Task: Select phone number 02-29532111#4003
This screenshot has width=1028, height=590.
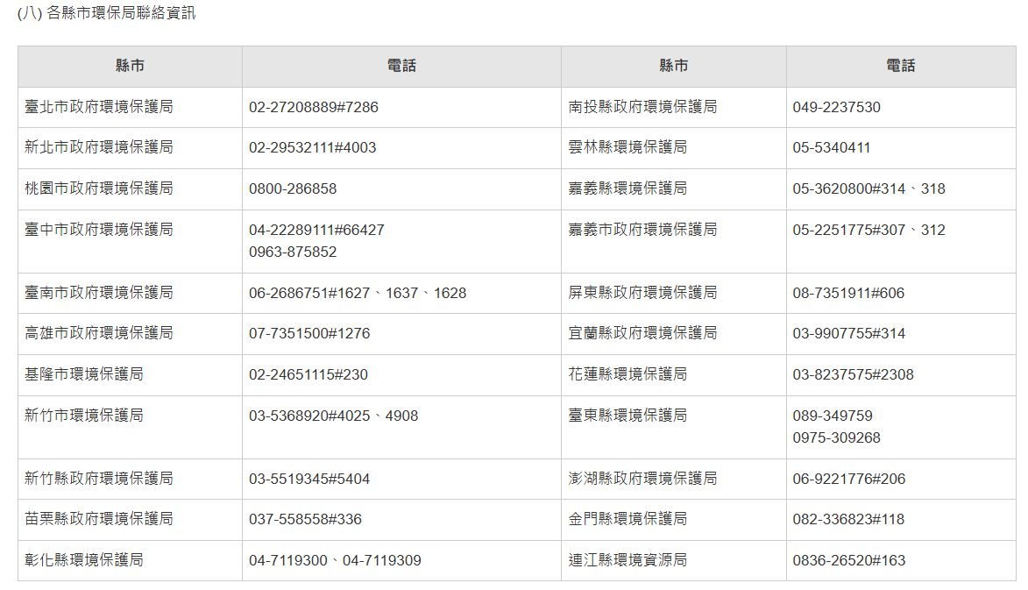Action: [x=313, y=147]
